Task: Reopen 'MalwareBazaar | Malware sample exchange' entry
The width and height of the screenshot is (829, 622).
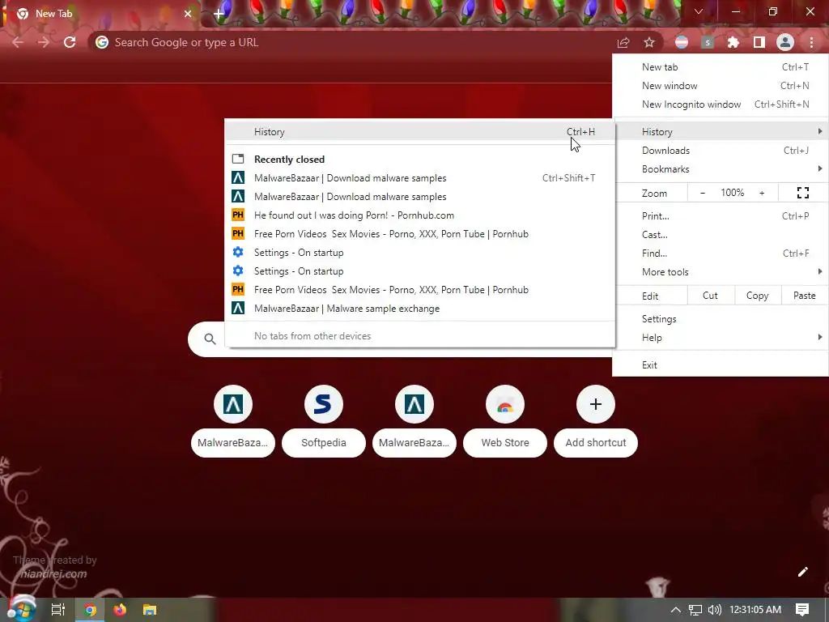Action: click(x=420, y=309)
